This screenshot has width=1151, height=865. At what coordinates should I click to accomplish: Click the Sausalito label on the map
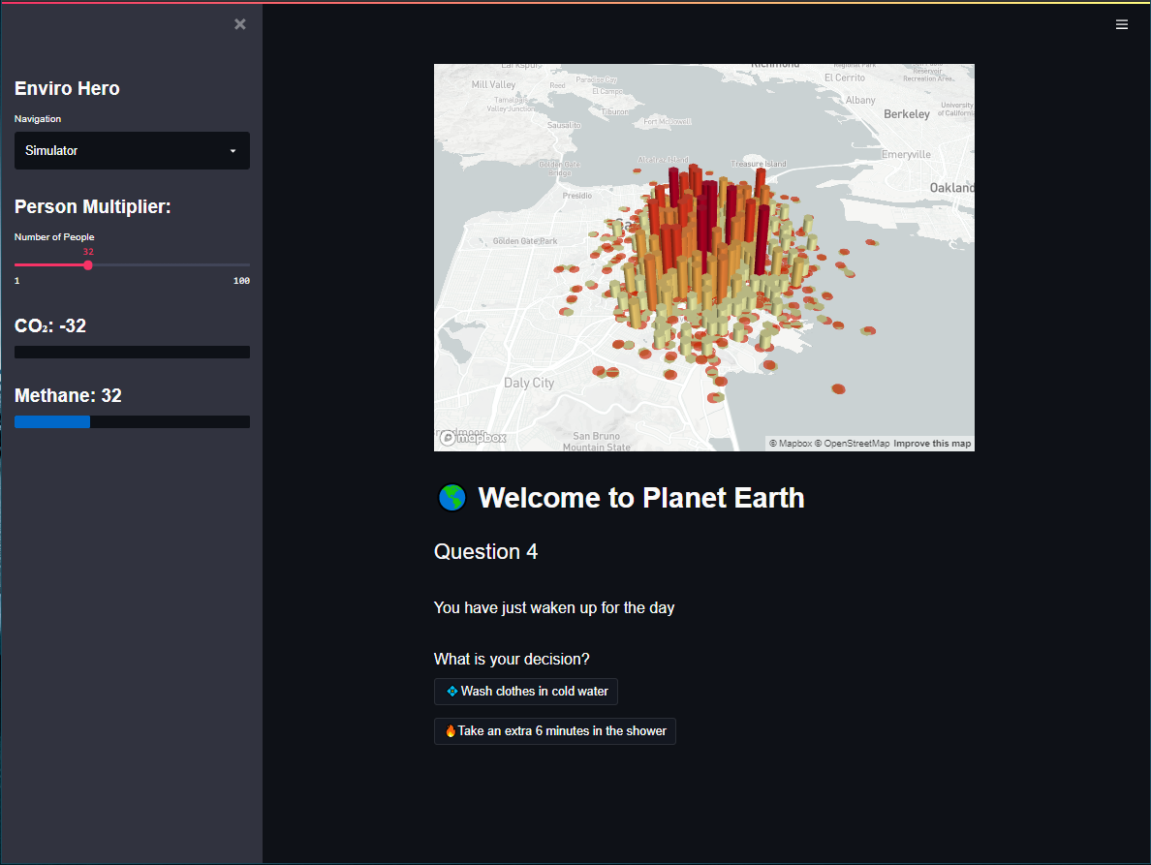coord(564,126)
